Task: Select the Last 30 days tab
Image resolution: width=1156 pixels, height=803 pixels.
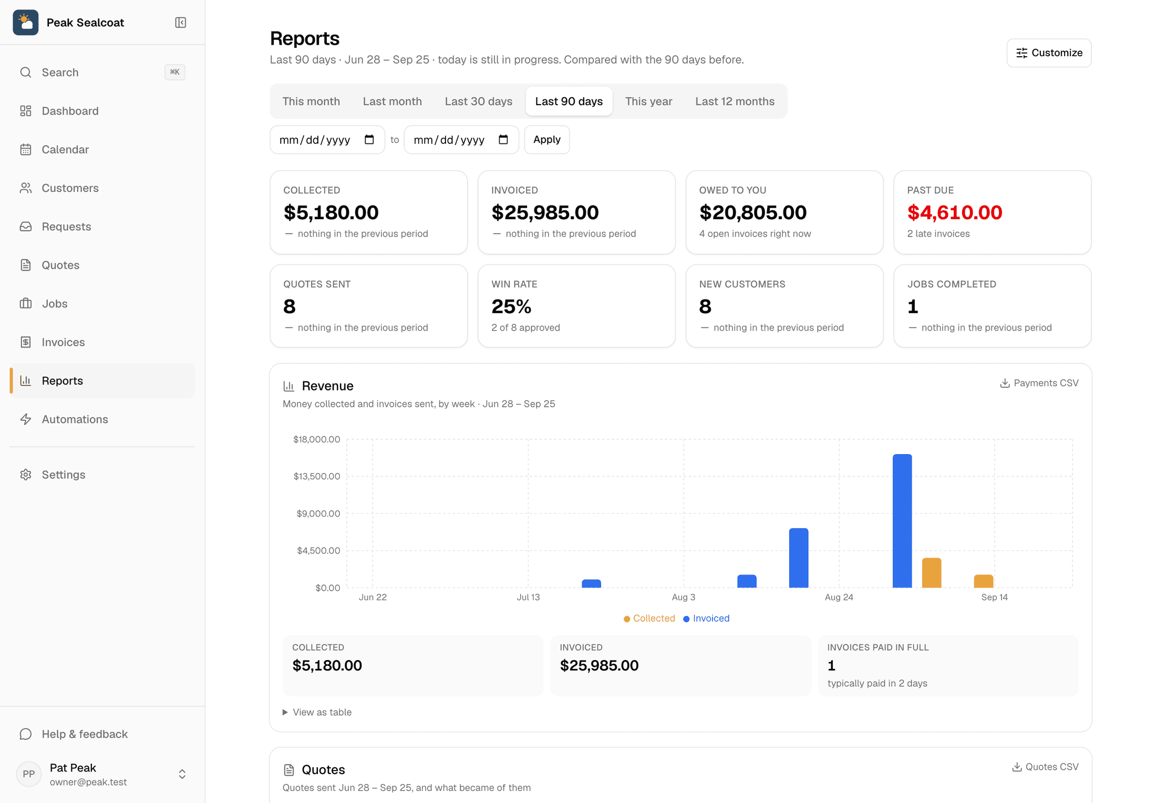Action: [479, 101]
